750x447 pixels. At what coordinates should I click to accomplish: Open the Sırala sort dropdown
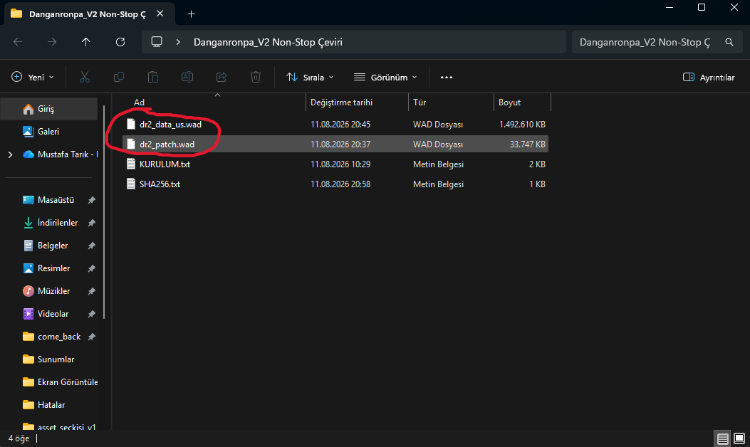310,77
